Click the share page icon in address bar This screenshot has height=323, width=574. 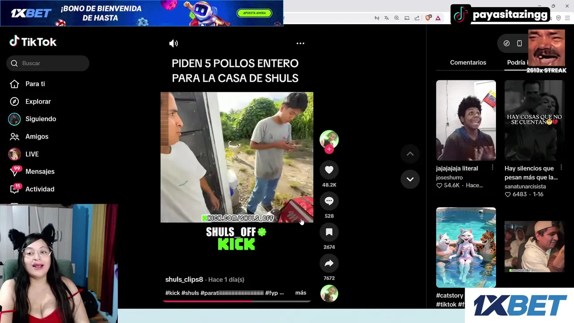click(417, 18)
